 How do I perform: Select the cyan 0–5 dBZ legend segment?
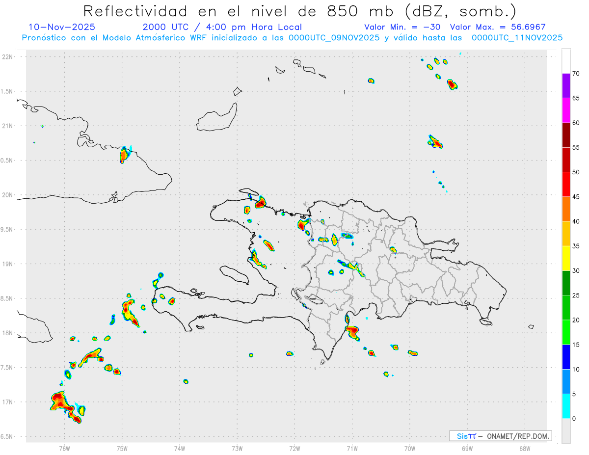[x=566, y=406]
